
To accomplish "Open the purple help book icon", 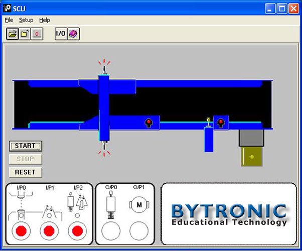I will coord(73,34).
